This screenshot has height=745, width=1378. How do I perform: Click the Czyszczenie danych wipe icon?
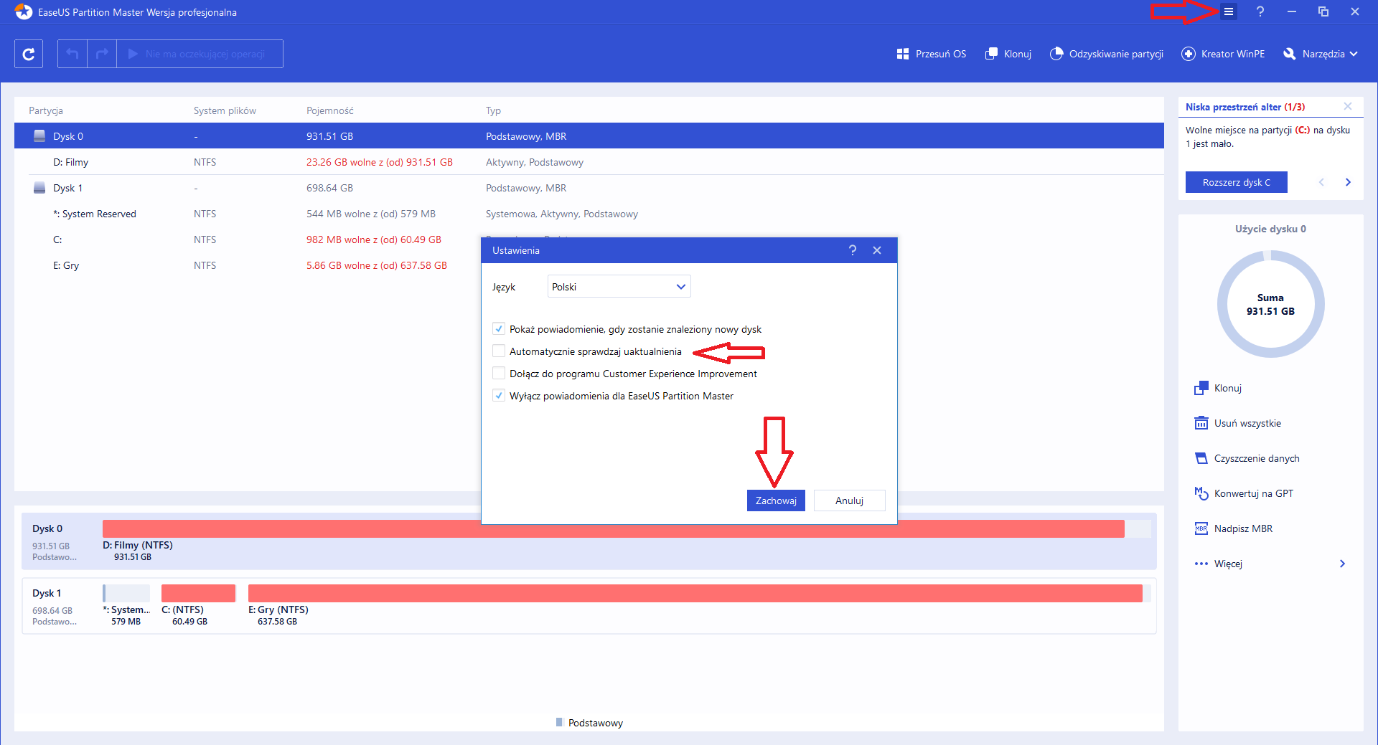1201,458
